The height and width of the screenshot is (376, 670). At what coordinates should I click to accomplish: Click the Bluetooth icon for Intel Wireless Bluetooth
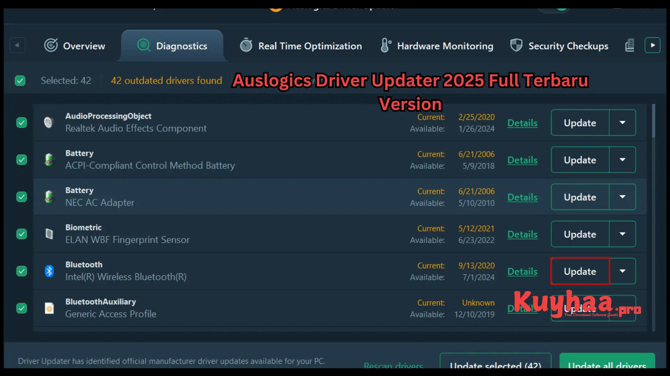coord(49,271)
